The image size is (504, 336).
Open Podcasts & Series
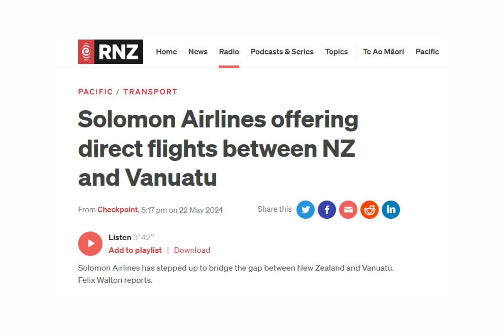282,52
